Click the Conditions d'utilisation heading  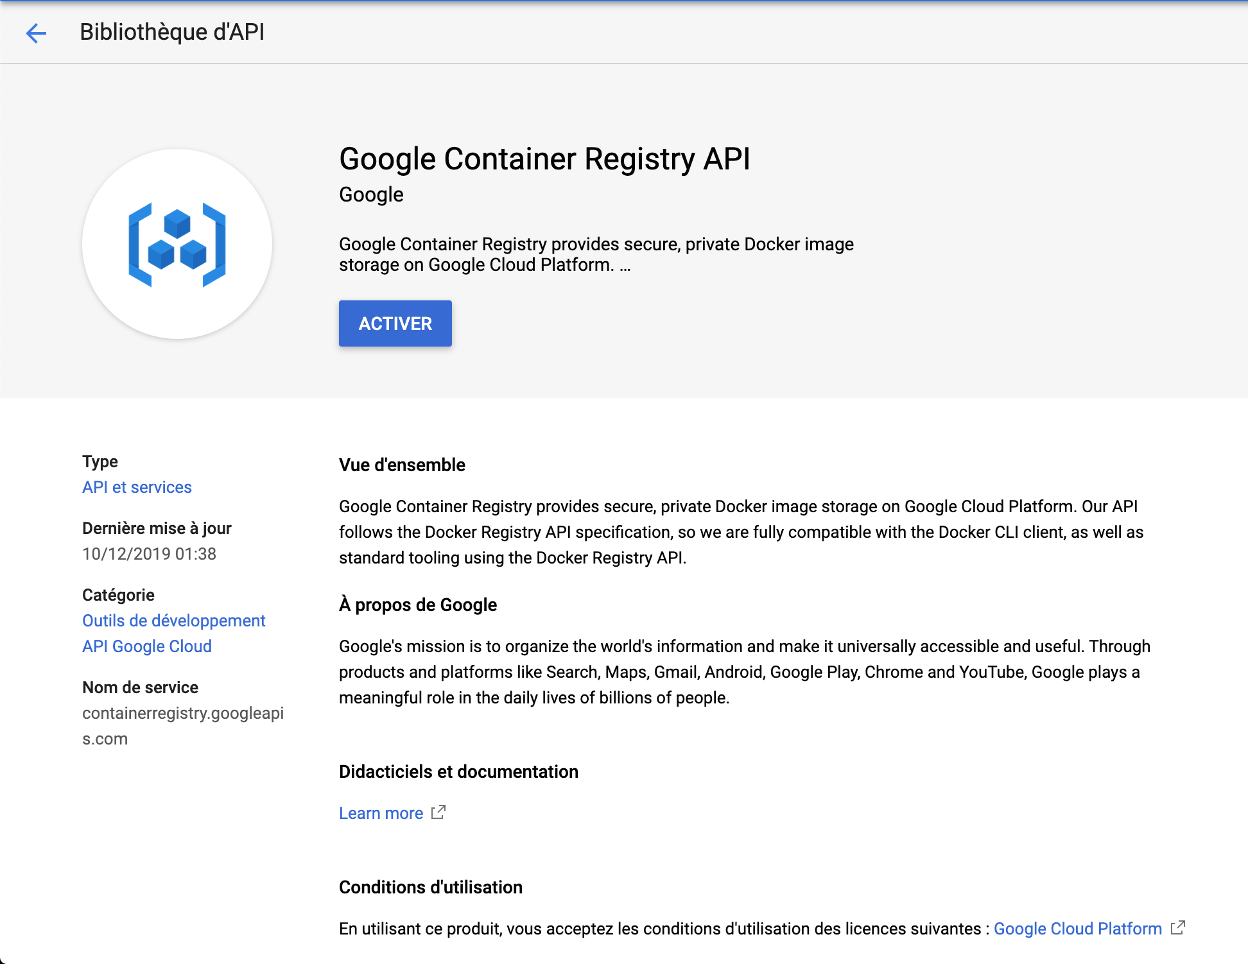[430, 887]
